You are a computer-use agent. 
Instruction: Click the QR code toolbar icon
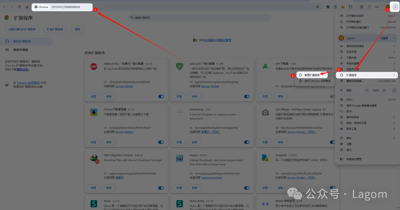point(369,7)
